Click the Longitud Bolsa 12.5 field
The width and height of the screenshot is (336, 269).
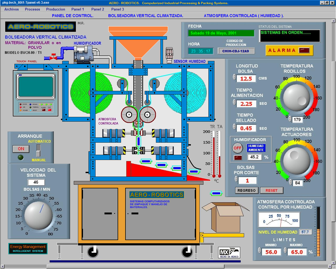[x=246, y=79]
